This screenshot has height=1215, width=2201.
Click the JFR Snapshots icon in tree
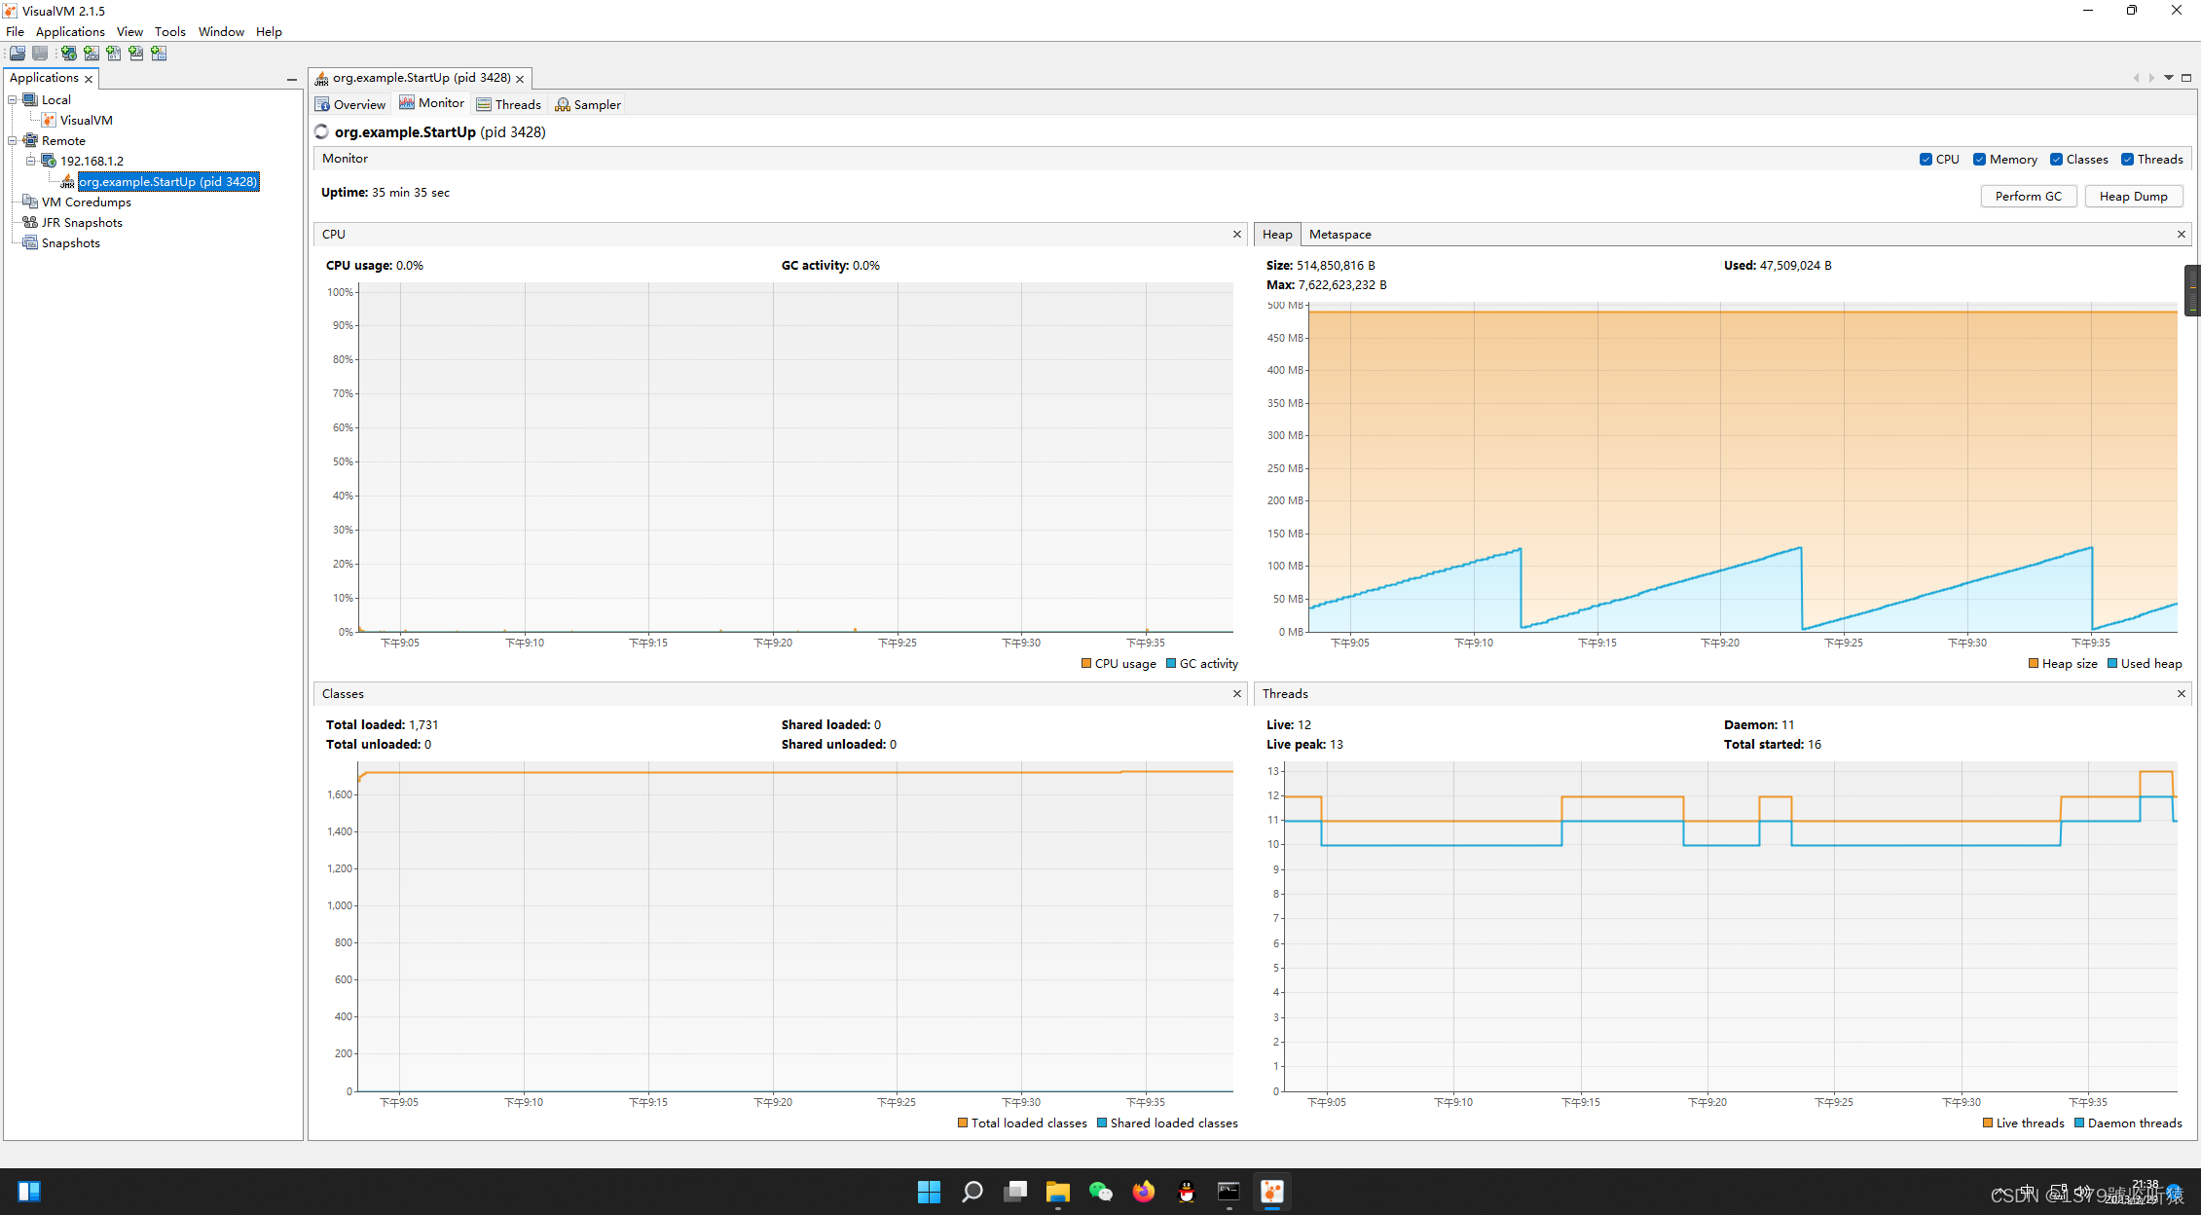pyautogui.click(x=30, y=222)
